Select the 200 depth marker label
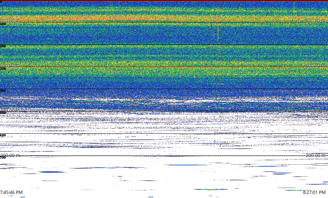328x198 pixels. 3,46
